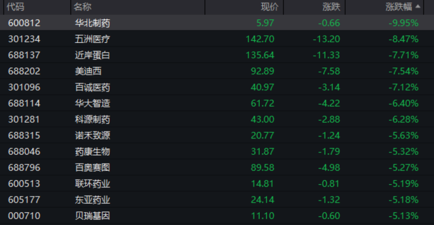This screenshot has height=225, width=434.
Task: Select stock code 600513
Action: click(x=24, y=183)
